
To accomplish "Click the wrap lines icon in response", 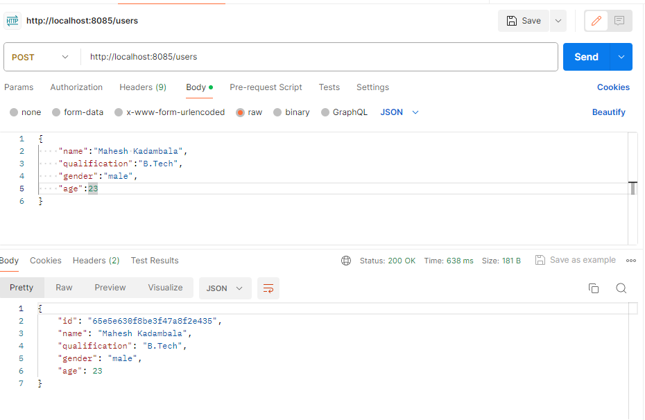I will (x=268, y=288).
